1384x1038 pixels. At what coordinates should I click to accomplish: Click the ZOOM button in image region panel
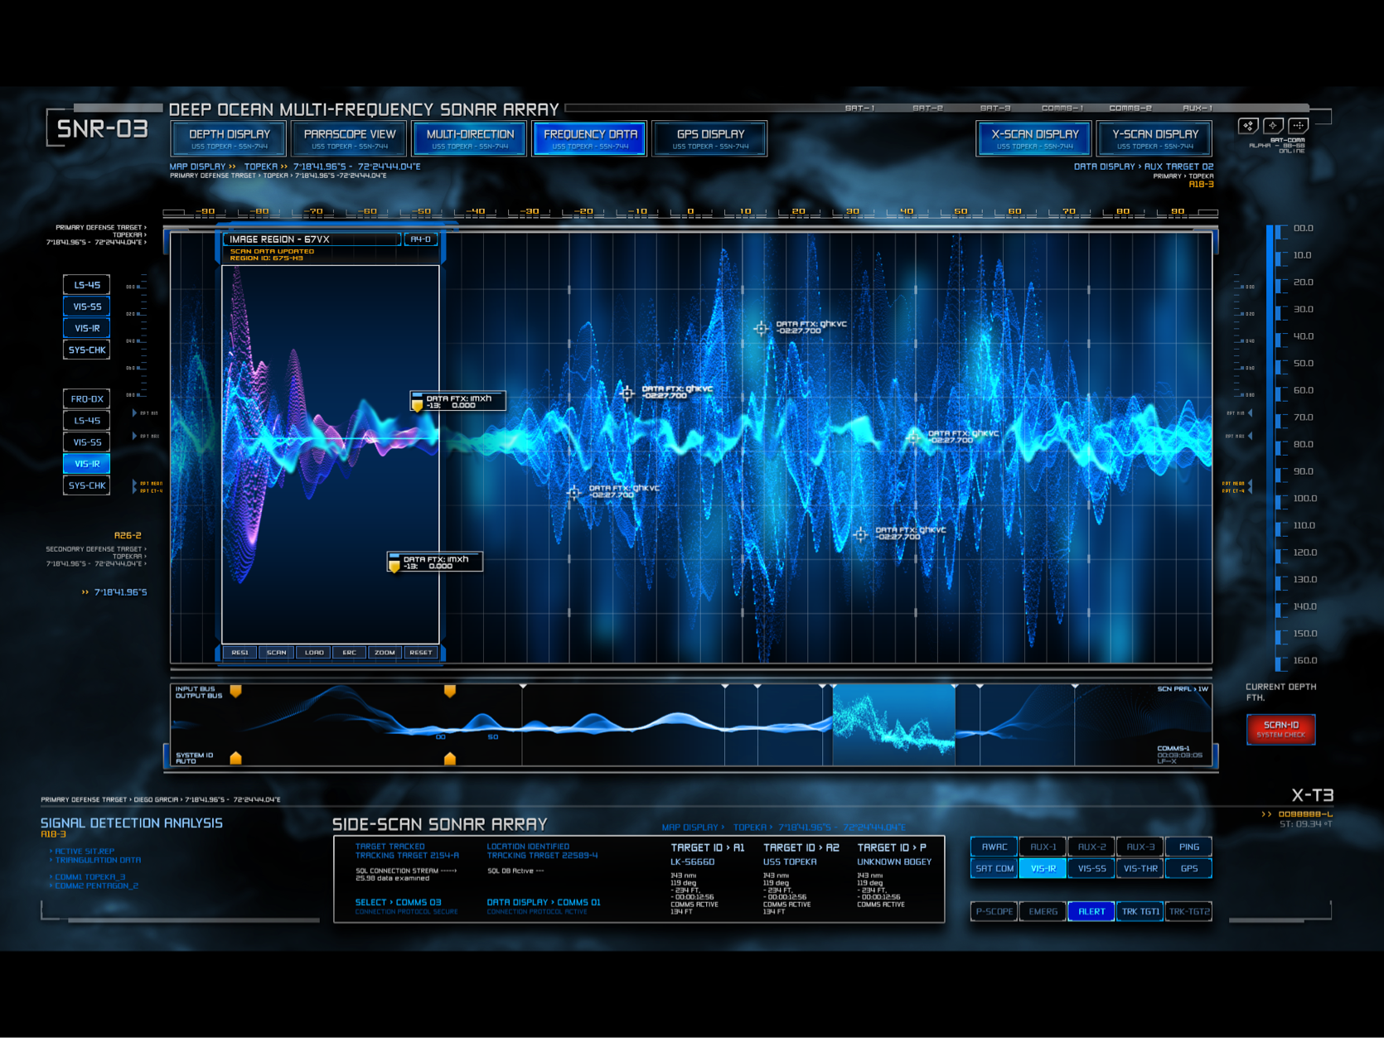click(x=385, y=653)
